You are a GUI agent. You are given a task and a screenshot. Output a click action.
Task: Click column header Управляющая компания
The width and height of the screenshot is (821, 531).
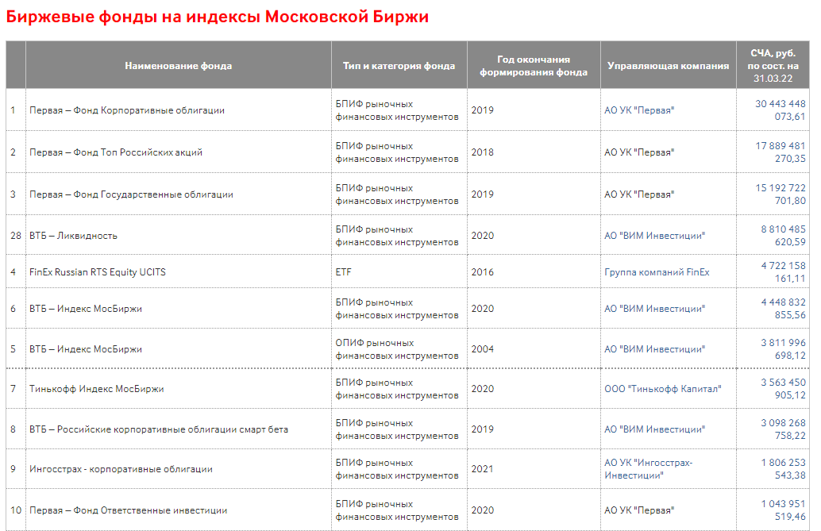click(x=668, y=66)
